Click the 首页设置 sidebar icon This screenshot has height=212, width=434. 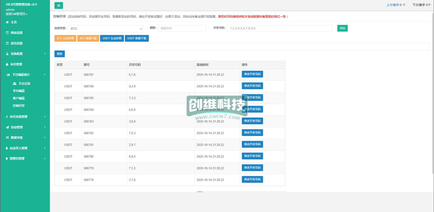coord(7,43)
